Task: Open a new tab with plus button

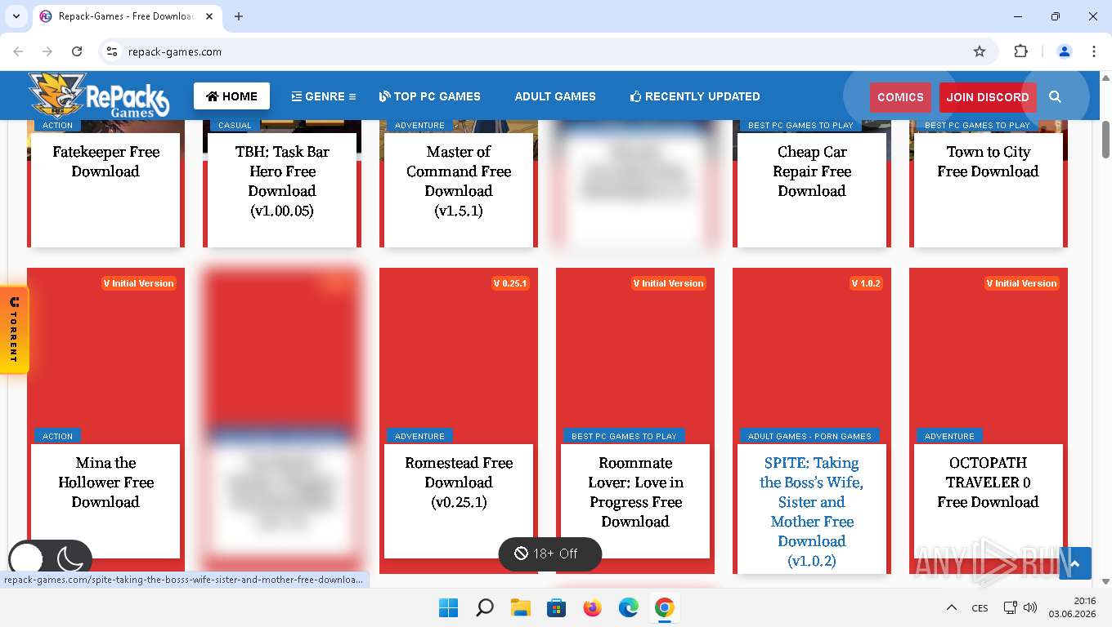Action: (239, 16)
